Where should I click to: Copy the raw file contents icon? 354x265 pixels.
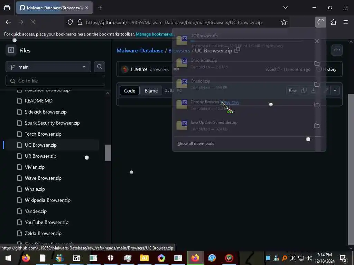tap(304, 90)
